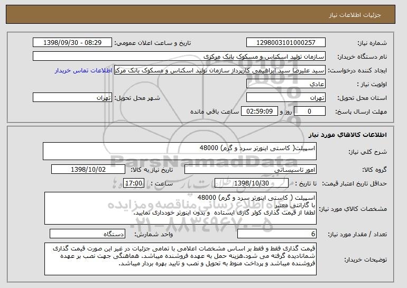Click the request creator name field
The width and height of the screenshot is (407, 288).
(220, 70)
